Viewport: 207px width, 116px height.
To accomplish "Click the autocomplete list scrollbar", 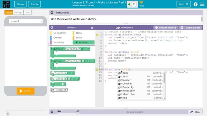I will point(164,78).
